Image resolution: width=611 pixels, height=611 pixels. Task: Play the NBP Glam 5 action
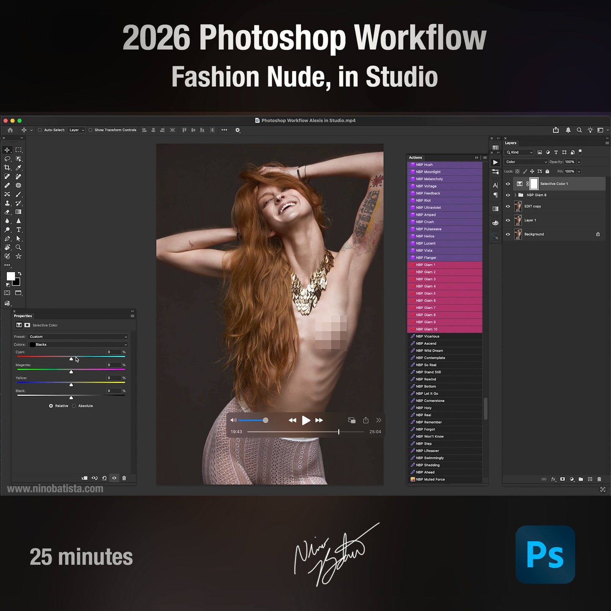pyautogui.click(x=426, y=293)
